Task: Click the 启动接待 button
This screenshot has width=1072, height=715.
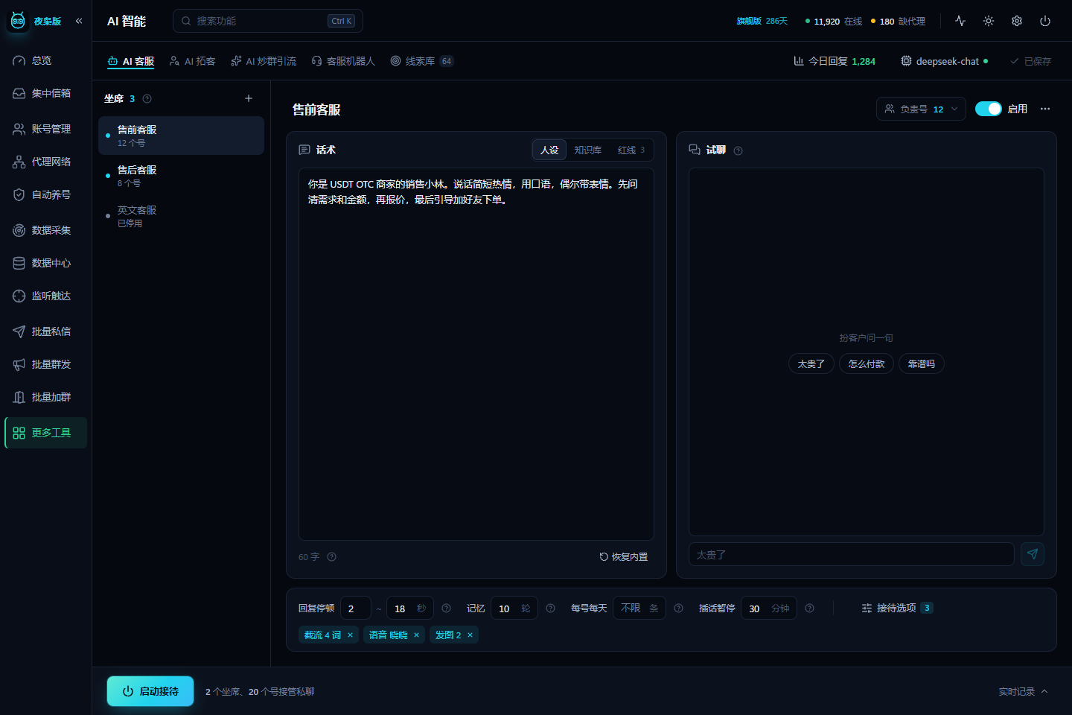Action: pyautogui.click(x=150, y=691)
